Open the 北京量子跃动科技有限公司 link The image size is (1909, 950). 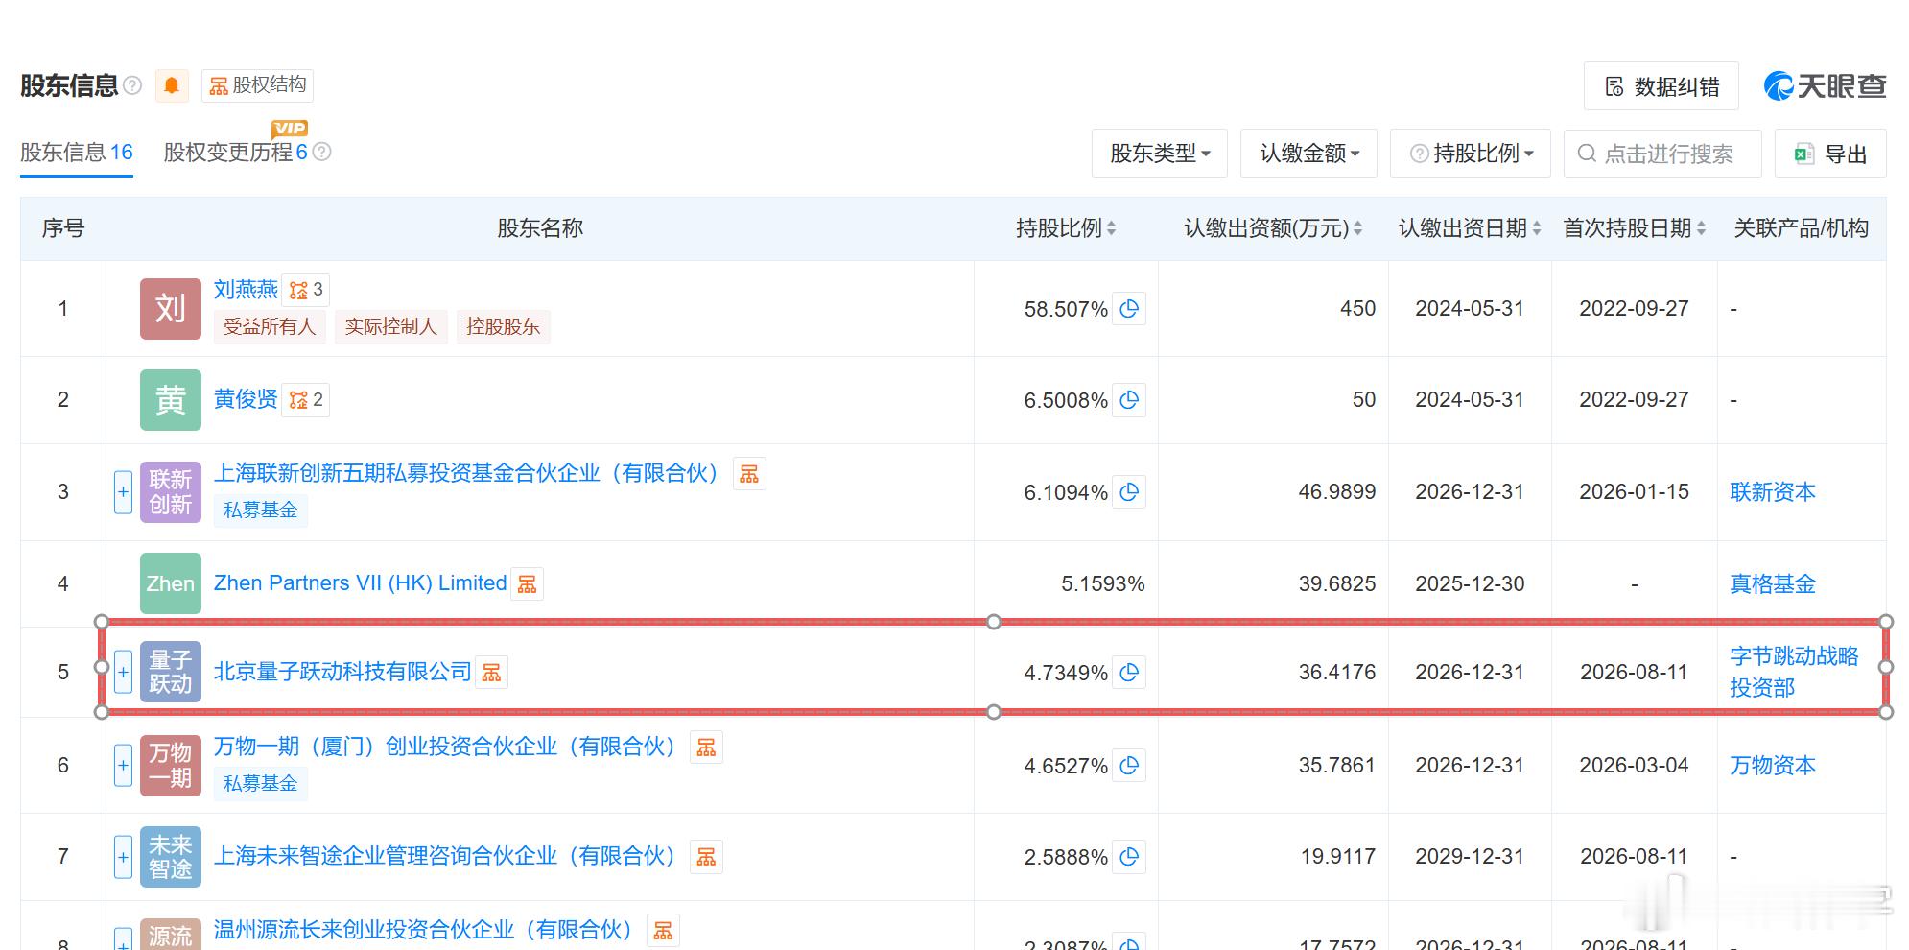[342, 672]
